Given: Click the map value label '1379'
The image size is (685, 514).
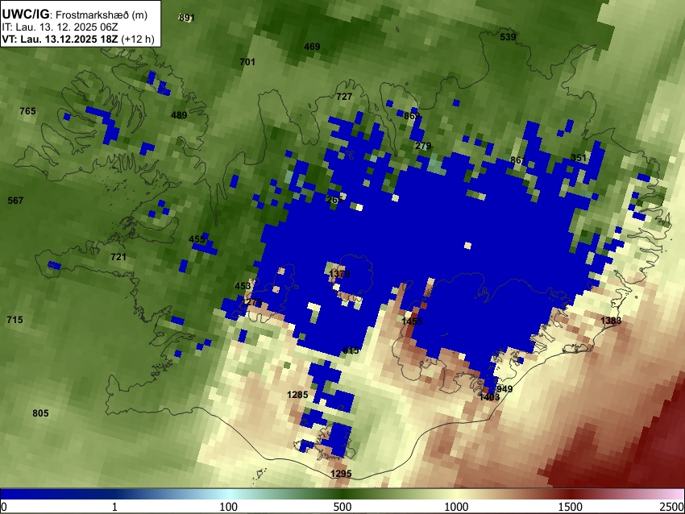Looking at the screenshot, I should (x=339, y=274).
